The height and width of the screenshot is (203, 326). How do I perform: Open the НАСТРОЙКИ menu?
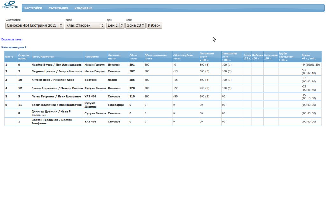point(33,8)
